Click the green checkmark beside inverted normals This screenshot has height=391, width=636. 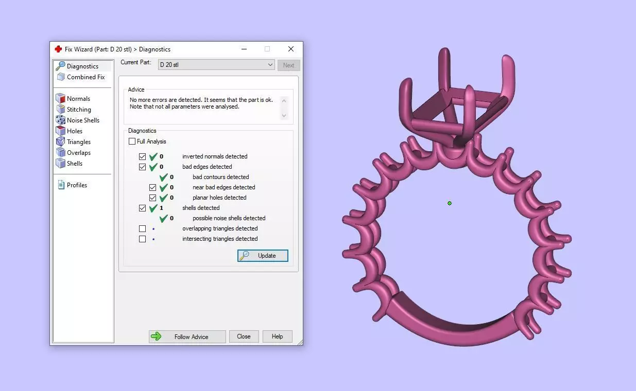tap(153, 156)
